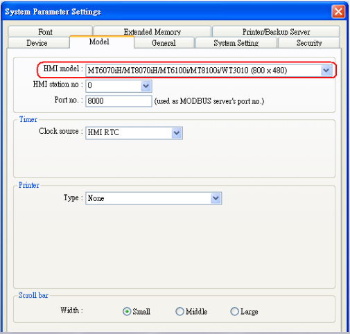
Task: Select the Model tab
Action: click(102, 42)
